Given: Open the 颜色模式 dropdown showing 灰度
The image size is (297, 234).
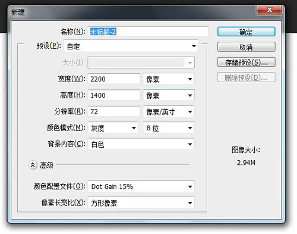Looking at the screenshot, I should click(x=113, y=128).
